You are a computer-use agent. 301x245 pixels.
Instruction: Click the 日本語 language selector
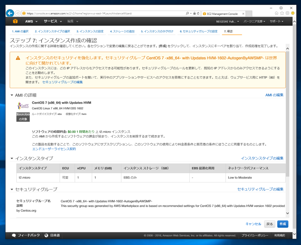tap(52, 236)
